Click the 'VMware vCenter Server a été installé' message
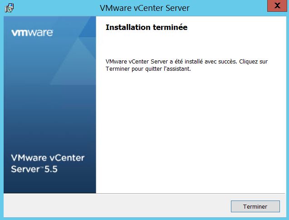The height and width of the screenshot is (220, 289). pyautogui.click(x=186, y=65)
